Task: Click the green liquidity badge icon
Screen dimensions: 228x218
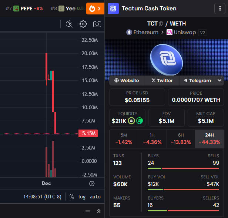Action: (x=140, y=121)
